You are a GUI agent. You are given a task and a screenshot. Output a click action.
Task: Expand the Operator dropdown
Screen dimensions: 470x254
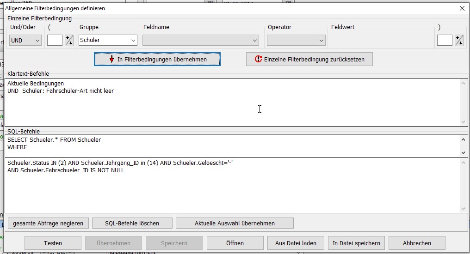click(296, 40)
